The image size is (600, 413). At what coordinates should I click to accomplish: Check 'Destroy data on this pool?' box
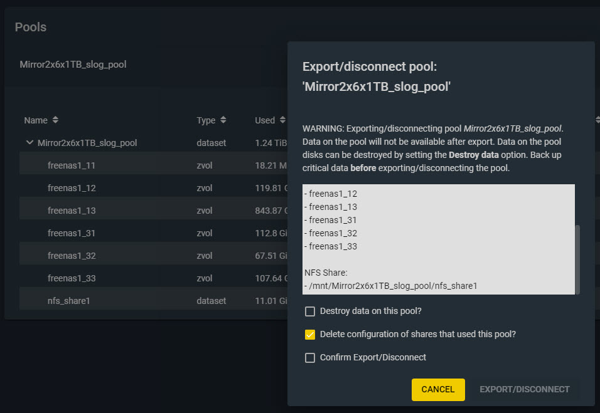pyautogui.click(x=310, y=311)
